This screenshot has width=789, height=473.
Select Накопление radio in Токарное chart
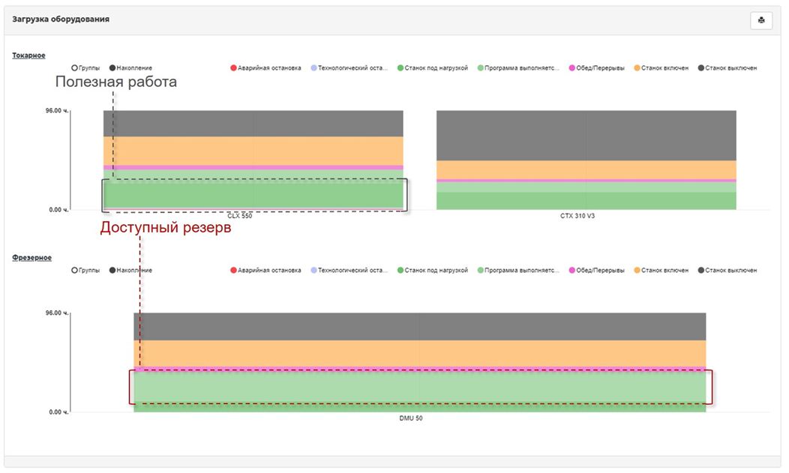112,68
